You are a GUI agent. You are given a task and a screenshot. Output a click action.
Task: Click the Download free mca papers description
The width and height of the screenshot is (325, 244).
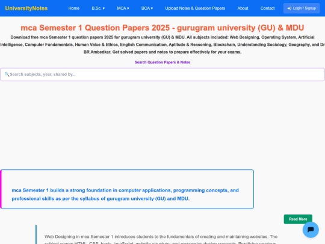tap(162, 45)
